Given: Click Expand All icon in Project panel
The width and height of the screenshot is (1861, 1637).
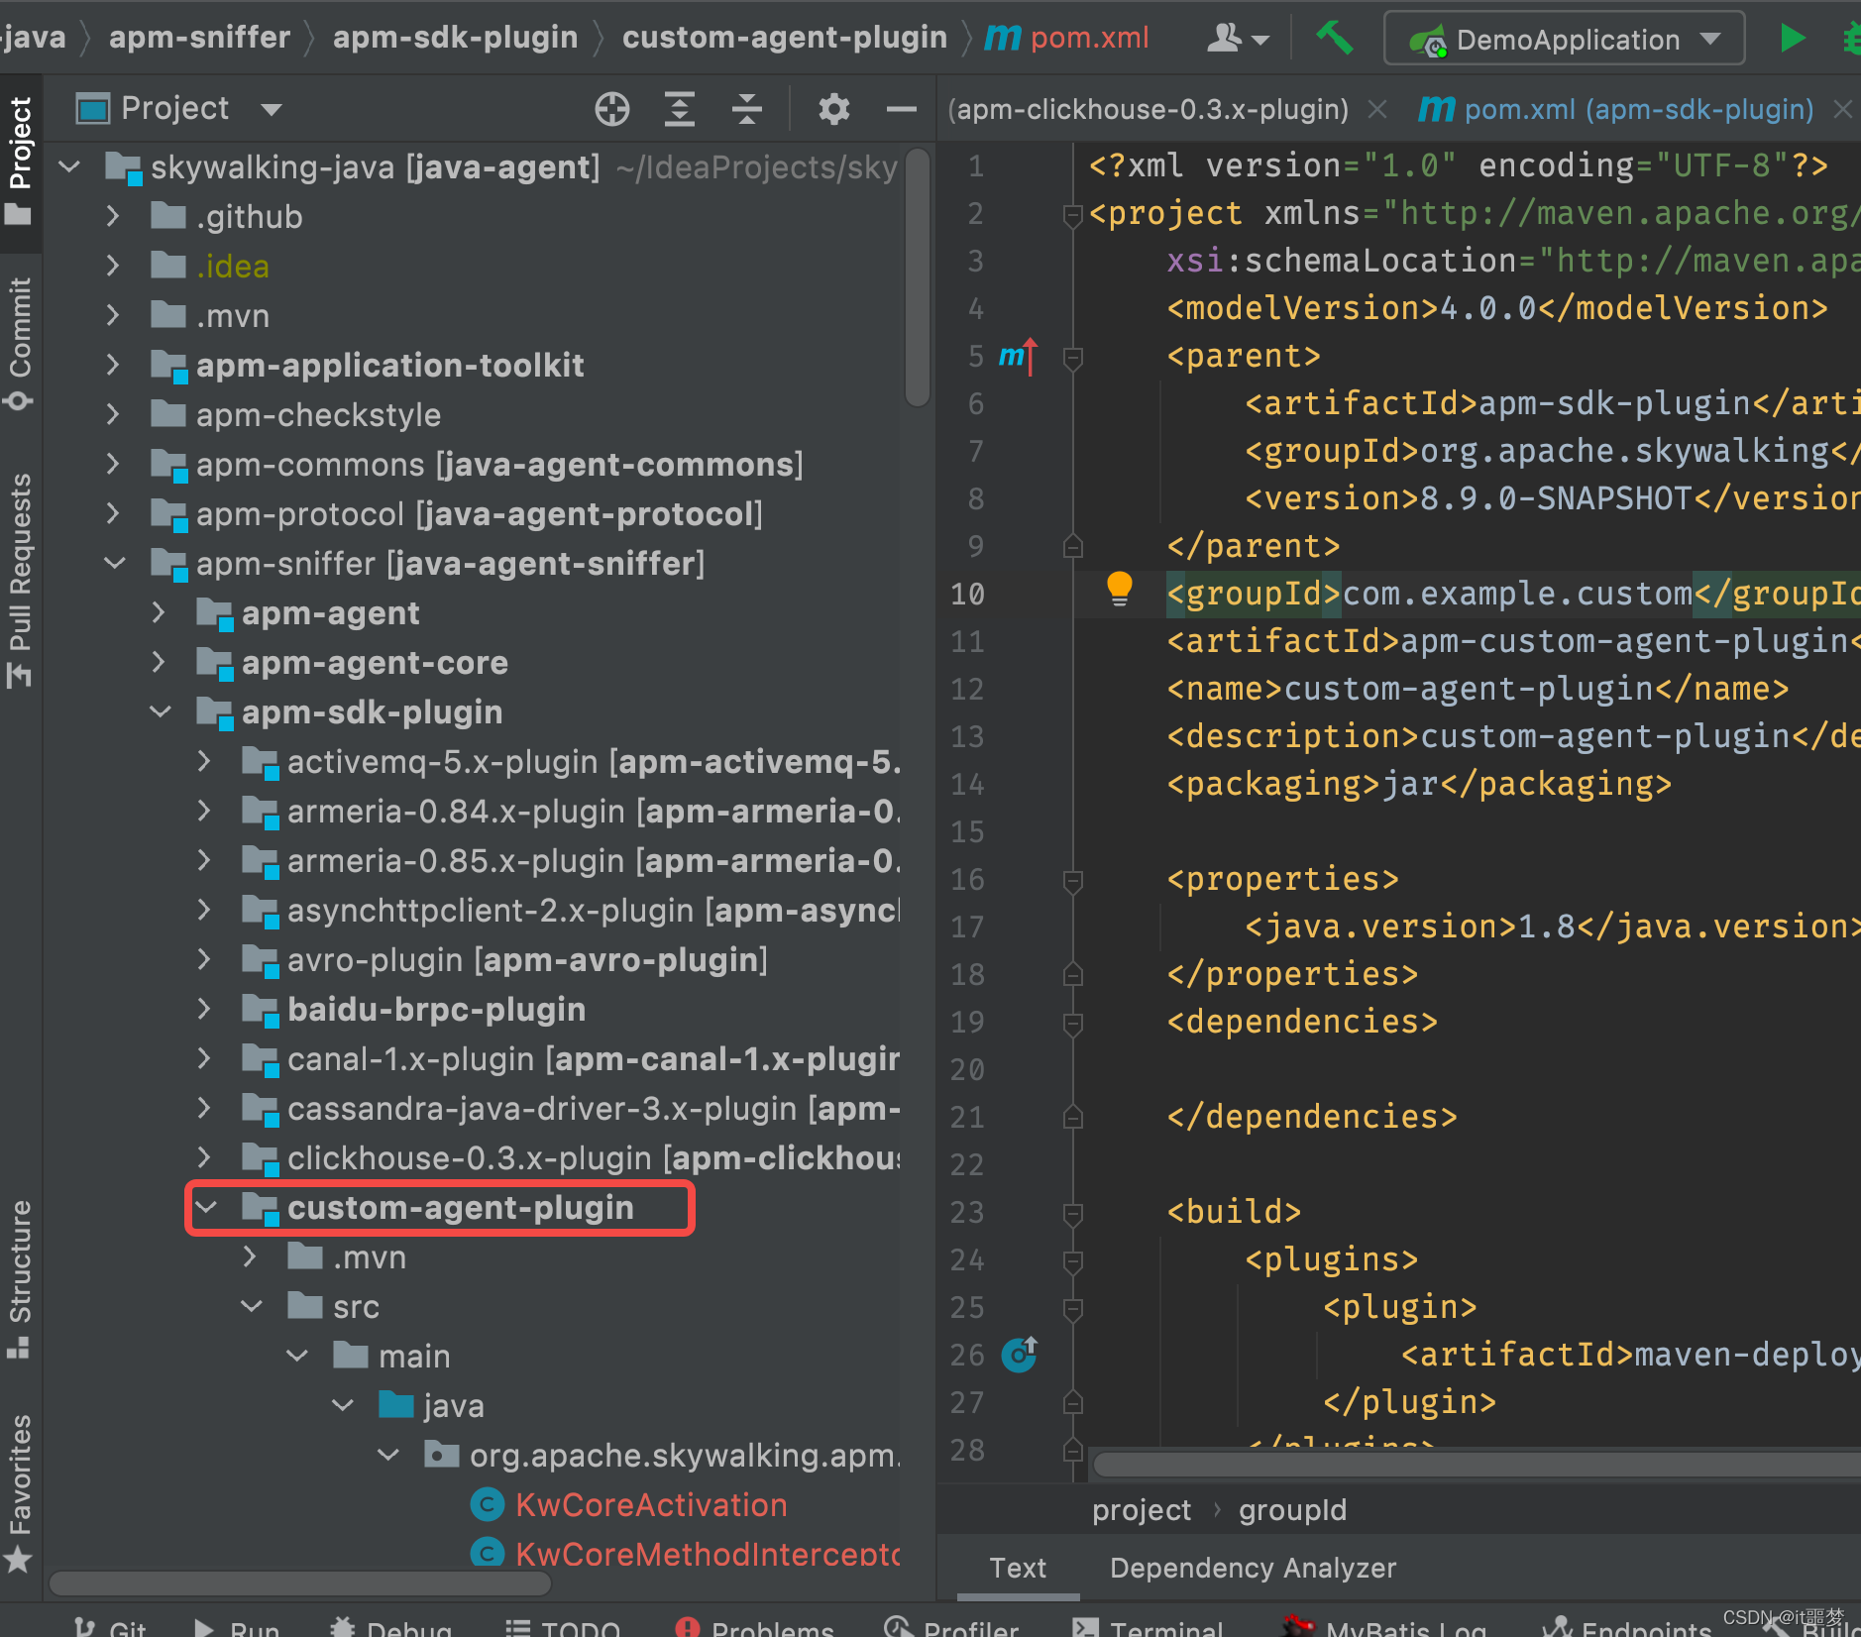Looking at the screenshot, I should tap(680, 108).
